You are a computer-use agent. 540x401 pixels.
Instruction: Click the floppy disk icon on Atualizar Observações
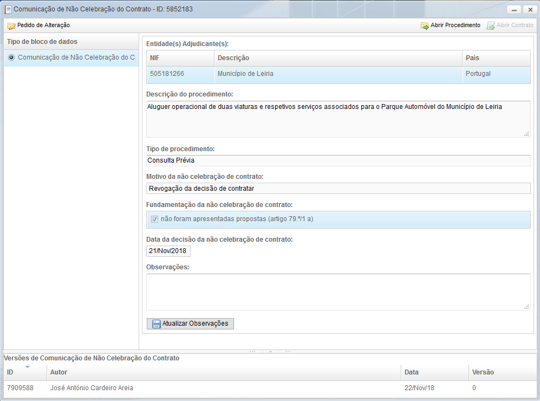click(156, 324)
